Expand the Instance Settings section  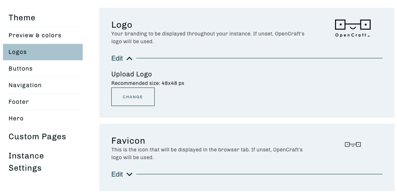(x=26, y=162)
